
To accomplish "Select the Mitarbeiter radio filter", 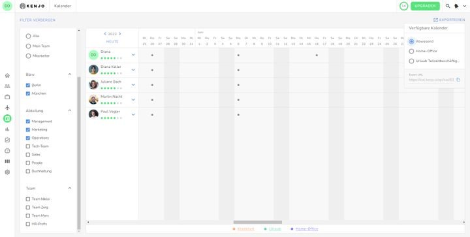I will pyautogui.click(x=28, y=55).
